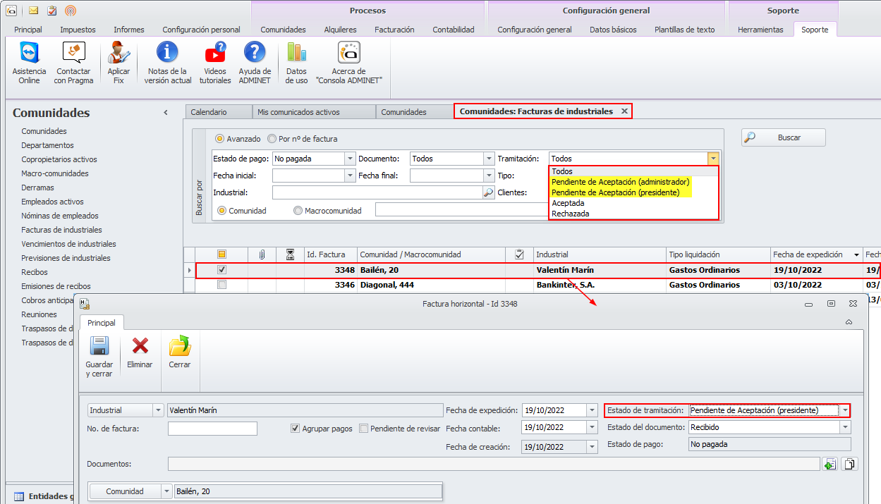This screenshot has width=881, height=504.
Task: Switch to the Contabilidad ribbon tab
Action: pyautogui.click(x=453, y=30)
